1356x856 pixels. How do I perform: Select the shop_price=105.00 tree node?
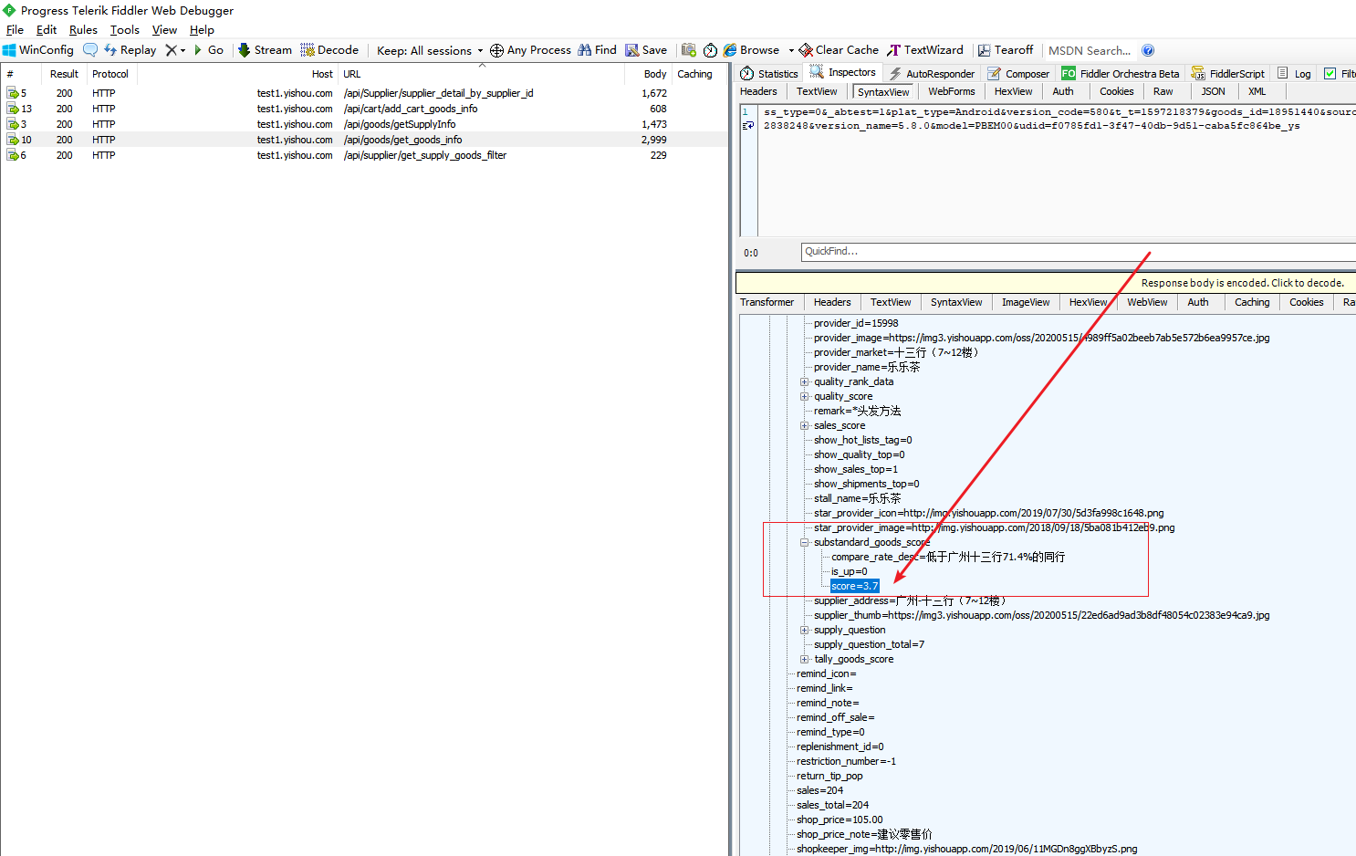(840, 819)
